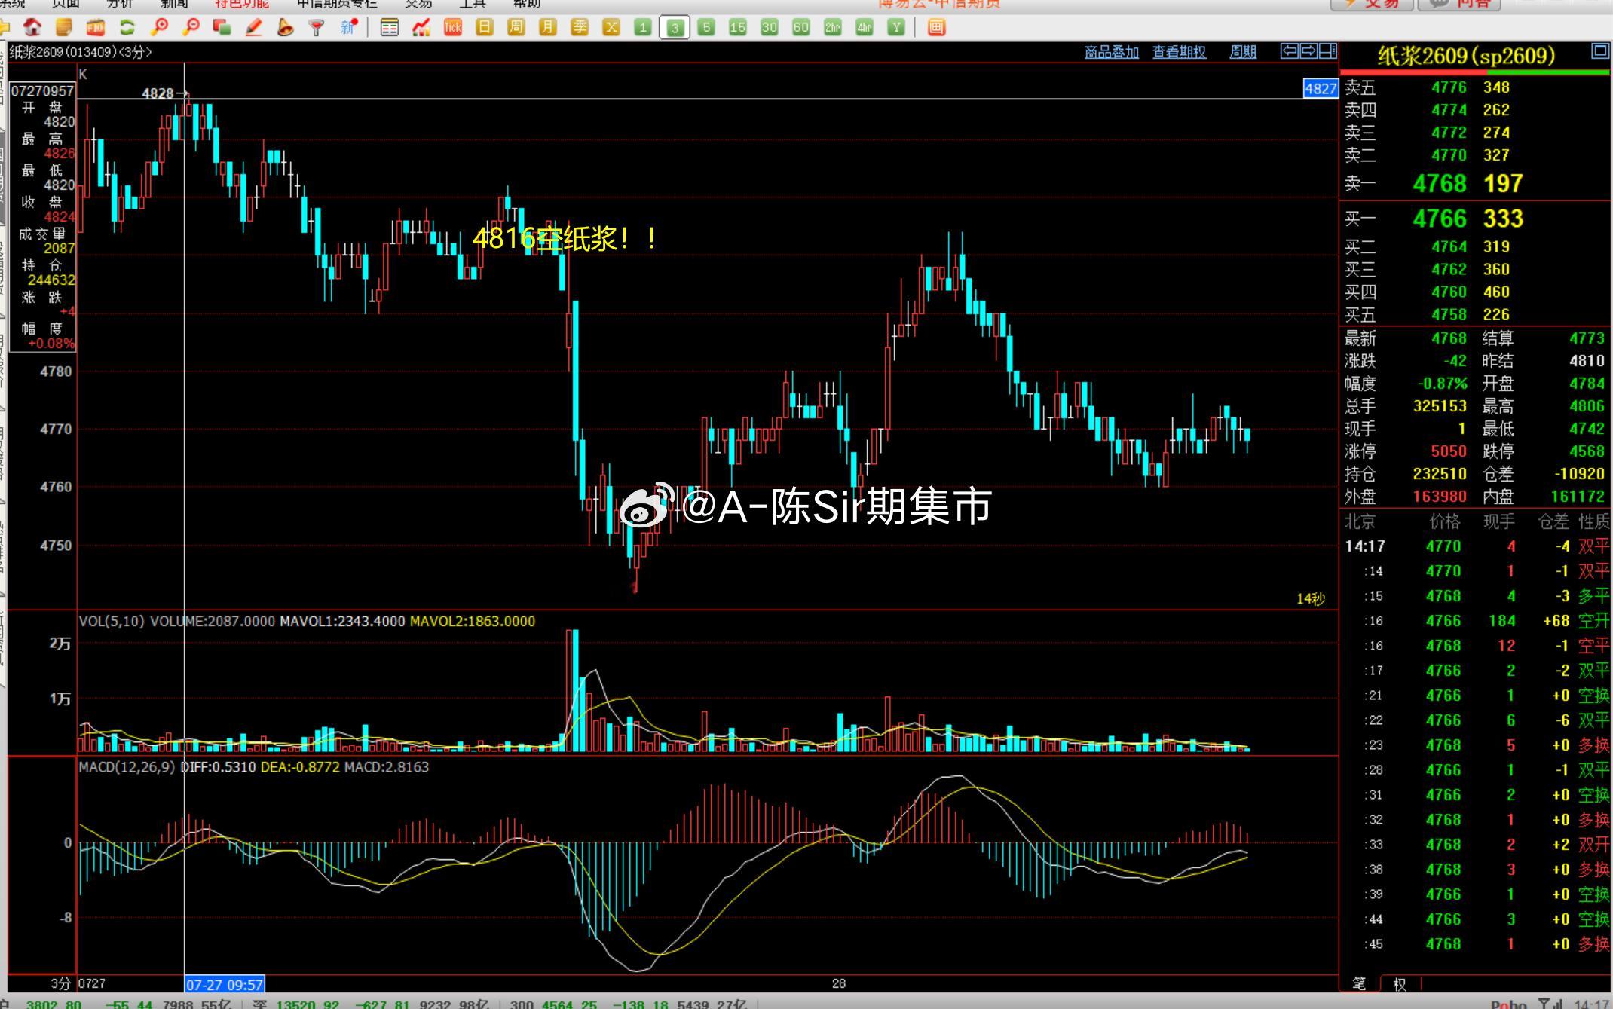Viewport: 1613px width, 1009px height.
Task: Select 60-minute period button
Action: click(801, 28)
